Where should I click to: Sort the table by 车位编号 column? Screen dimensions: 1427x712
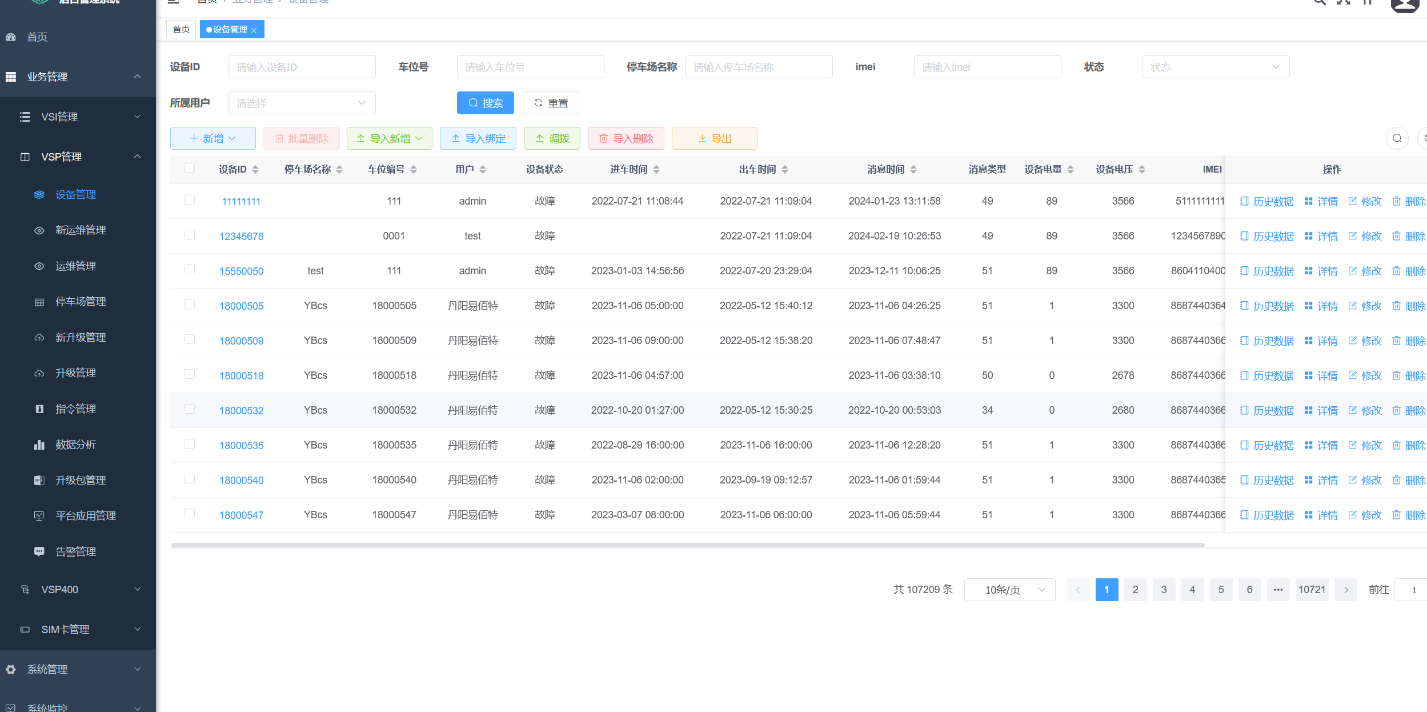tap(414, 170)
